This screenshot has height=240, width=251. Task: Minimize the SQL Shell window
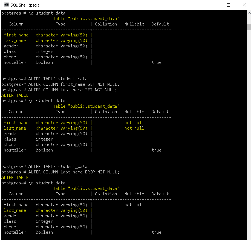[212, 5]
